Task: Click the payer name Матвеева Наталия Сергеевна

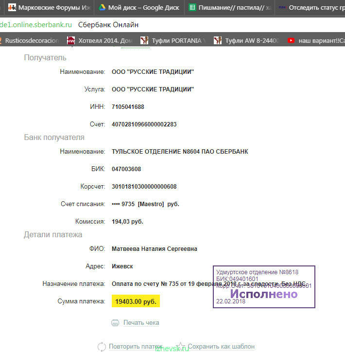Action: click(x=155, y=249)
